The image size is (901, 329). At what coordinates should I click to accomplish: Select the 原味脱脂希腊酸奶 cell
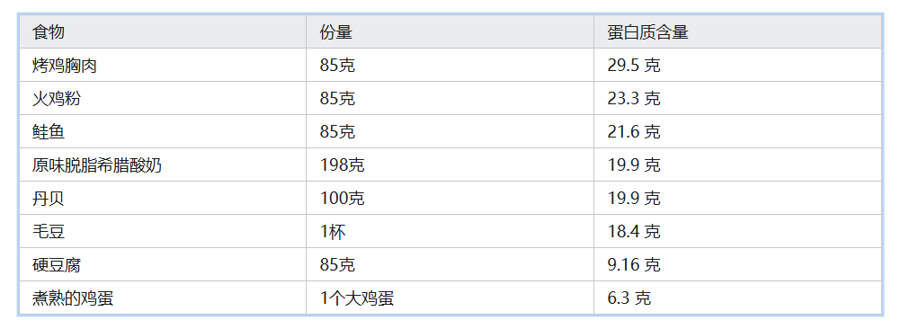click(x=163, y=165)
